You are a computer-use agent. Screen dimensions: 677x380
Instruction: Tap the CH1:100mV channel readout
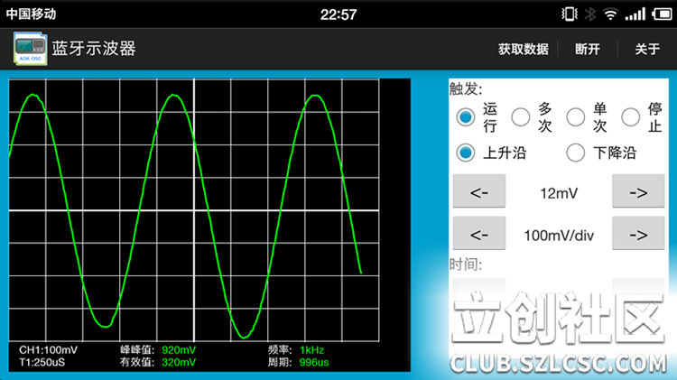coord(49,350)
